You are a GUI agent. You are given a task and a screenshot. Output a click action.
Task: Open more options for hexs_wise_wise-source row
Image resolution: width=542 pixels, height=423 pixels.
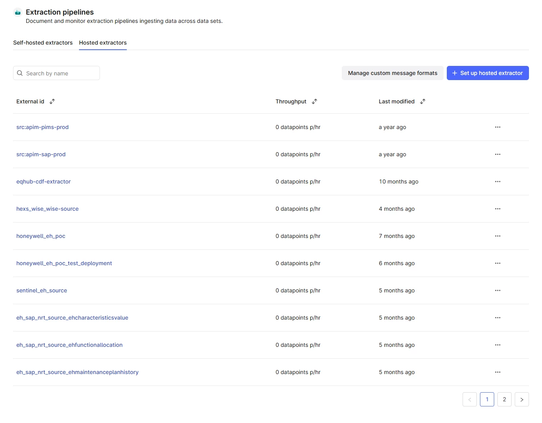tap(497, 209)
